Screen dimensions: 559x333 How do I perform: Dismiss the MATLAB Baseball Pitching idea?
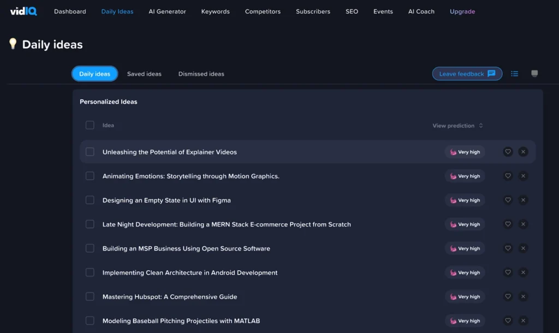coord(523,320)
